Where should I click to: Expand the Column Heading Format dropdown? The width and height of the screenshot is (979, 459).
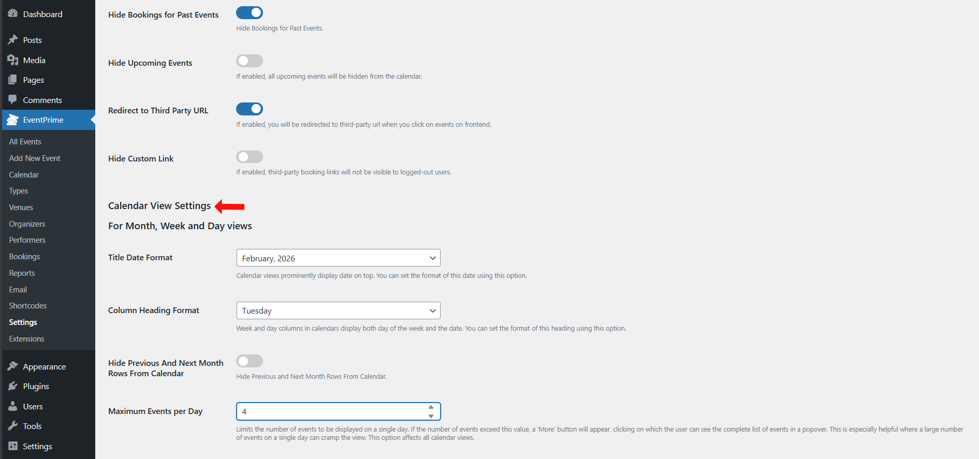pos(338,310)
